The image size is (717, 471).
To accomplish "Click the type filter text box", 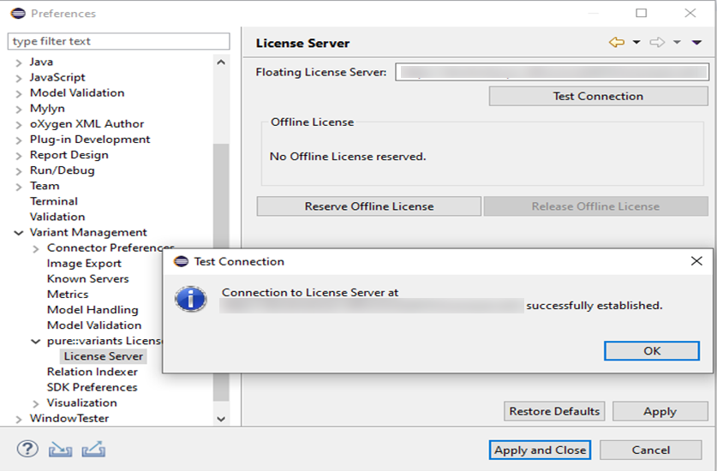I will click(x=118, y=41).
